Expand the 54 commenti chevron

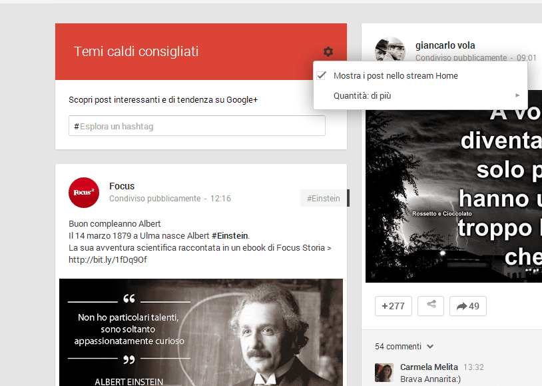click(430, 347)
